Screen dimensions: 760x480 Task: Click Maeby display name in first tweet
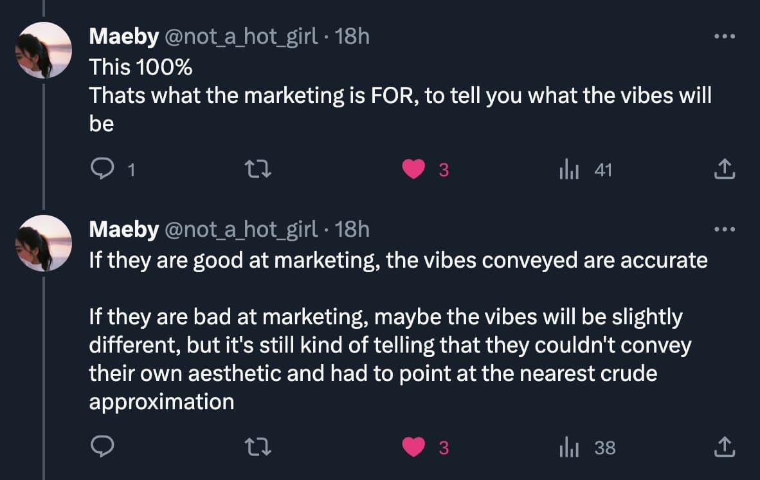click(123, 37)
